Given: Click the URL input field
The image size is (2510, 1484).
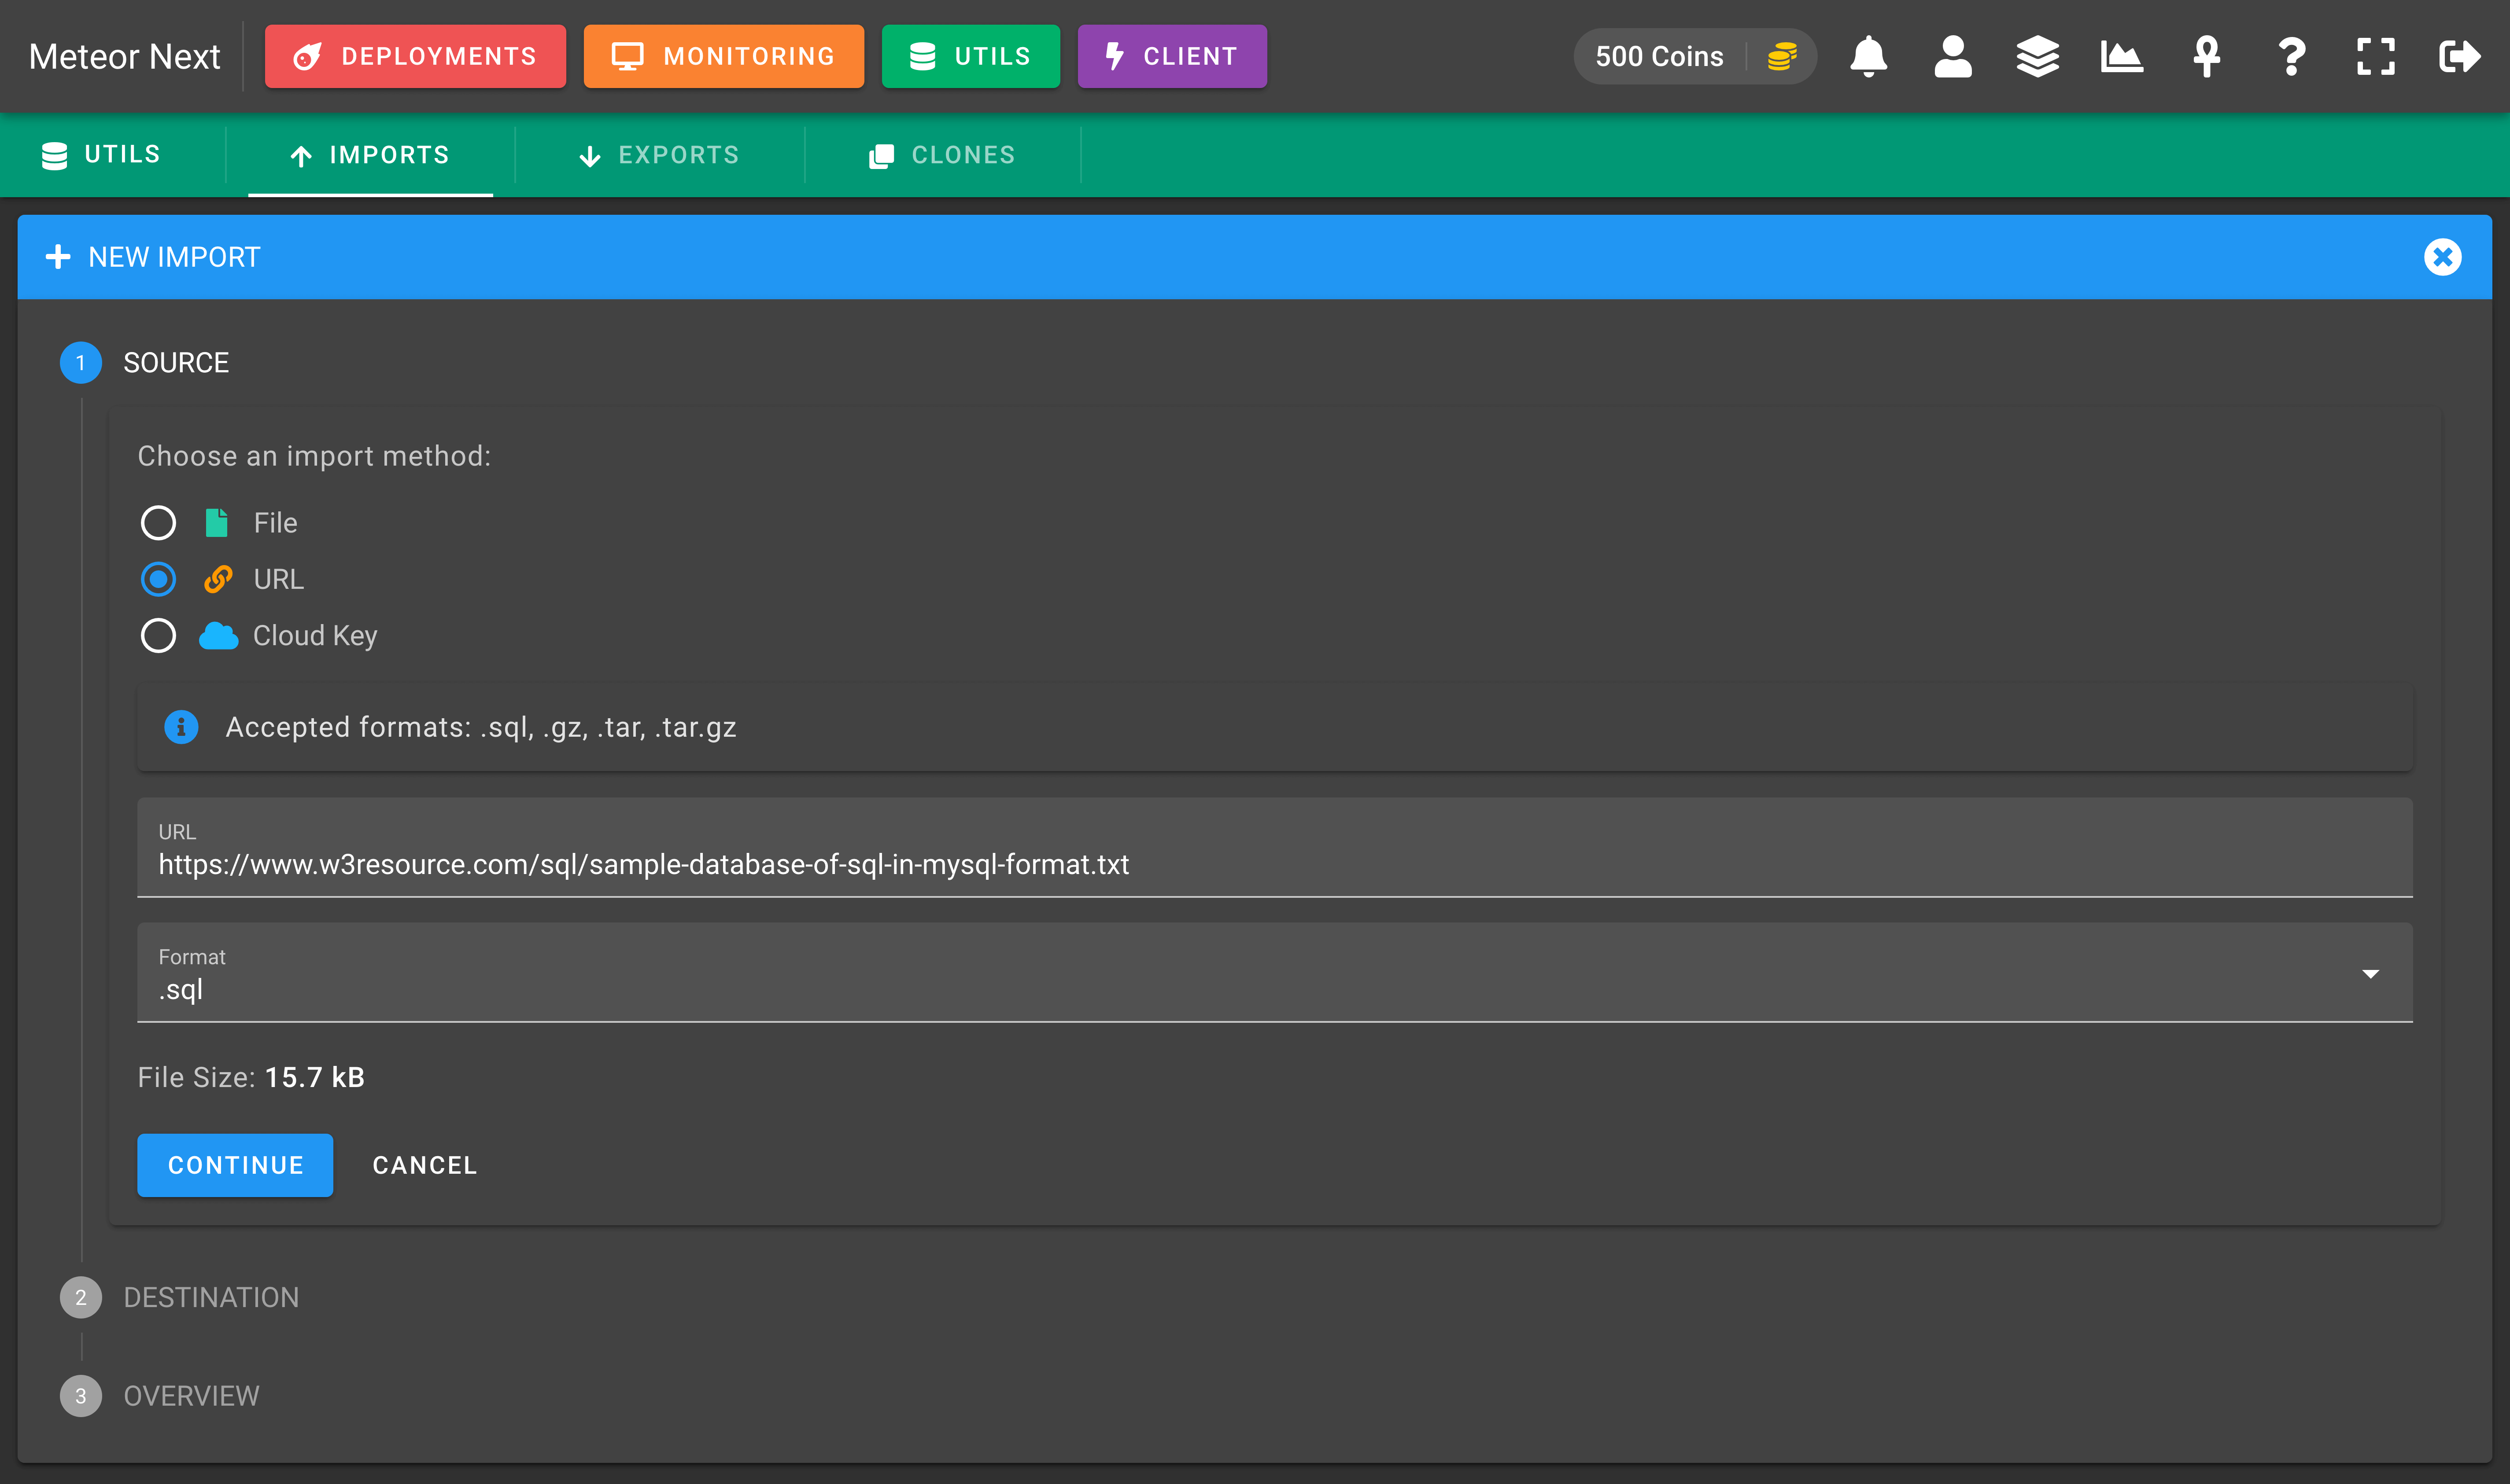Looking at the screenshot, I should (1274, 848).
